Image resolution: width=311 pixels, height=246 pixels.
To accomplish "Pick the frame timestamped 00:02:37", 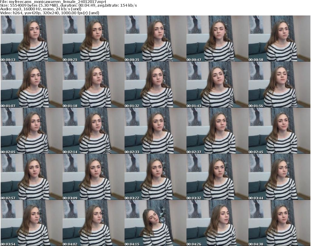I will click(x=217, y=131).
